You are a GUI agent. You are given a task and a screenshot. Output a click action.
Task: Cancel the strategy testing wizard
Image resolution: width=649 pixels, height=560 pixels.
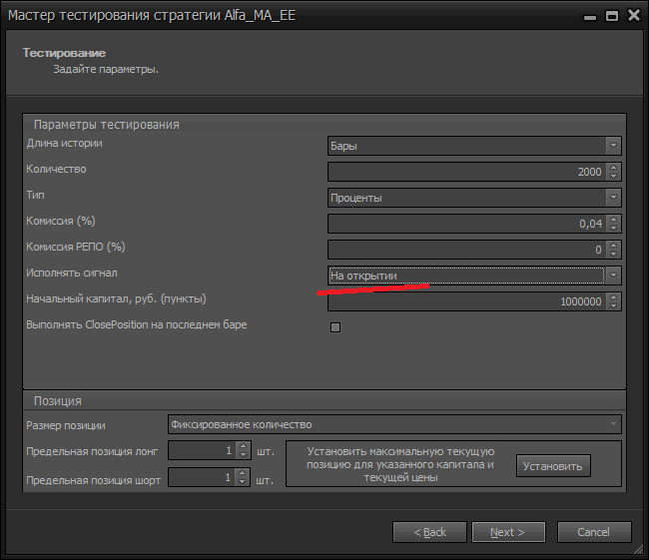click(595, 532)
